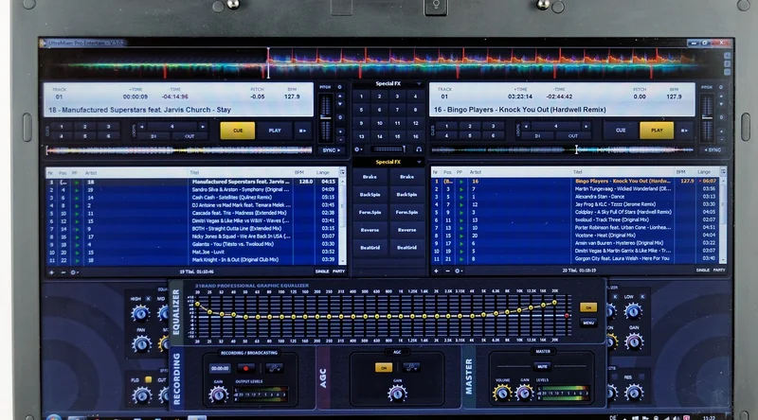Adjust the sampler volume slider

(x=388, y=149)
